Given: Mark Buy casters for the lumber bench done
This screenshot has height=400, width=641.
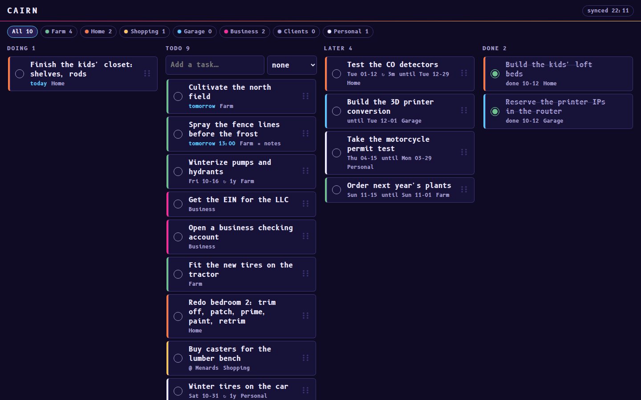Looking at the screenshot, I should tap(178, 358).
